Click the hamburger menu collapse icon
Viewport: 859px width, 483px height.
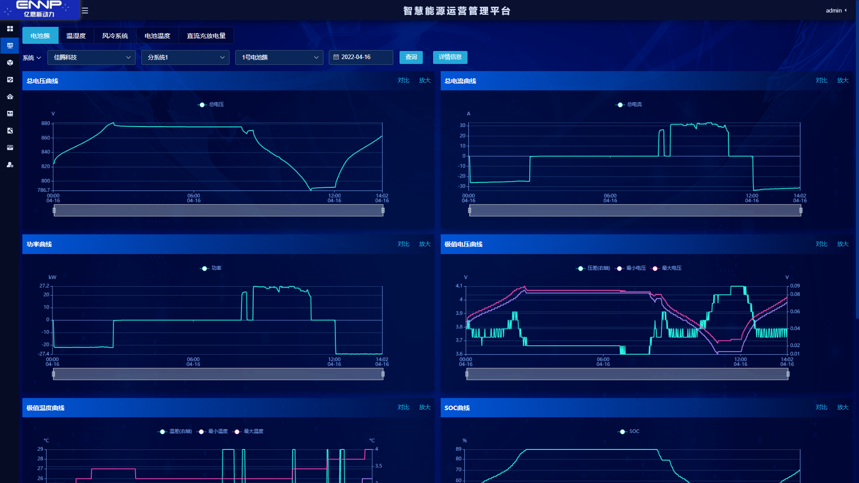[85, 11]
